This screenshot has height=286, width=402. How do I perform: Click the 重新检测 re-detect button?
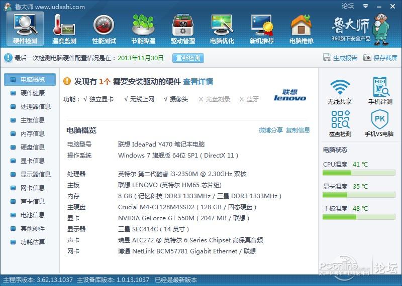click(x=188, y=58)
